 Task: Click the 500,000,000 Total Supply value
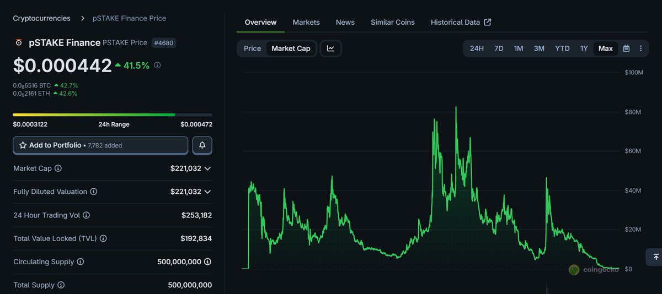tap(190, 285)
